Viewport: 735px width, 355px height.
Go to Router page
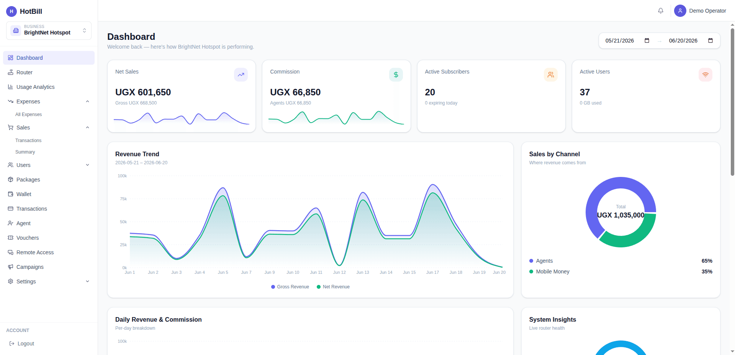pyautogui.click(x=49, y=72)
